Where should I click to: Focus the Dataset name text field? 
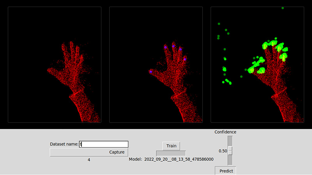coord(104,144)
